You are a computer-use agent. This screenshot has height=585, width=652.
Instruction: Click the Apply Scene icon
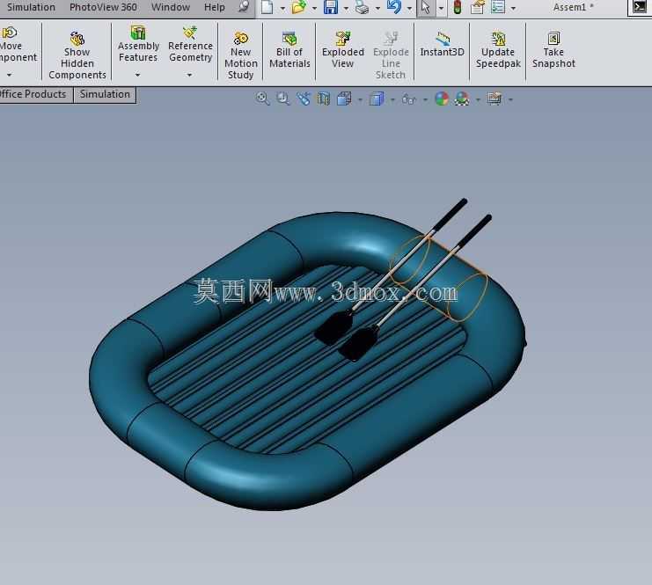462,99
